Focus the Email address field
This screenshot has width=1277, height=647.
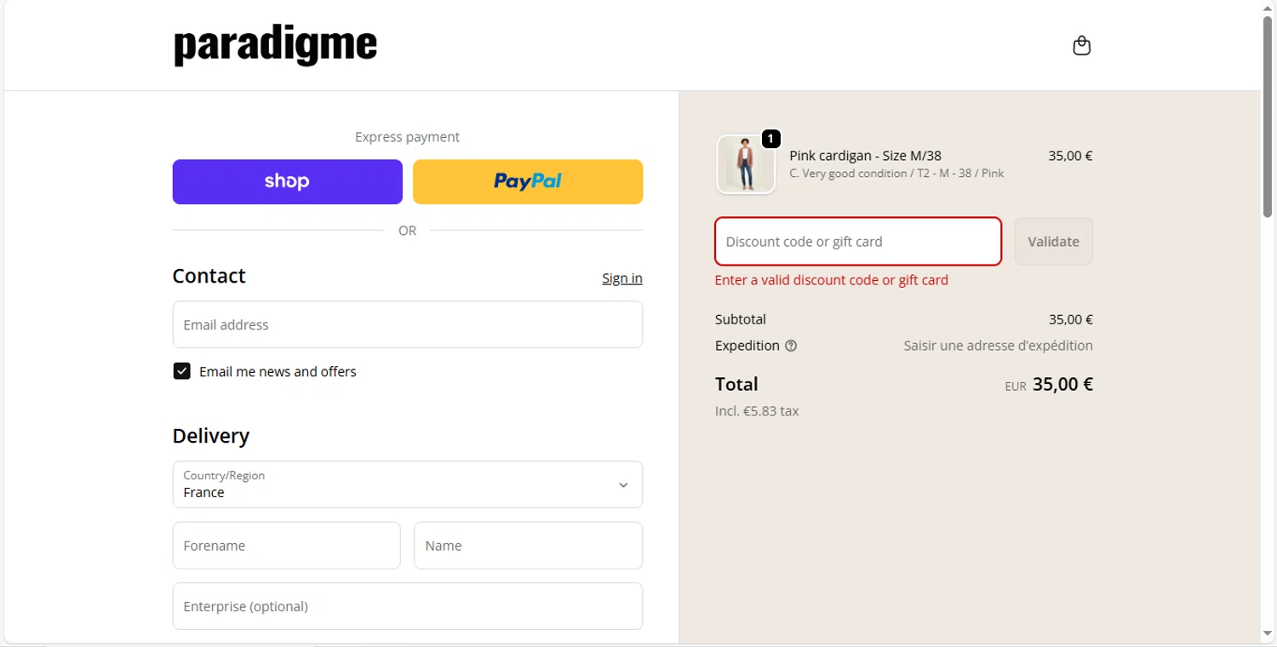(x=408, y=324)
